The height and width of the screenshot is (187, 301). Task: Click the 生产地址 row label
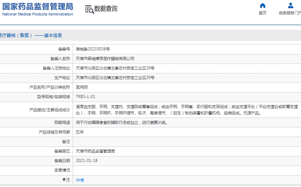(62, 78)
